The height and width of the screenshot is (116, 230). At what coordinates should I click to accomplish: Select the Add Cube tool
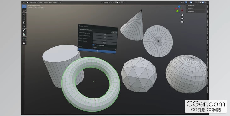click(x=24, y=39)
